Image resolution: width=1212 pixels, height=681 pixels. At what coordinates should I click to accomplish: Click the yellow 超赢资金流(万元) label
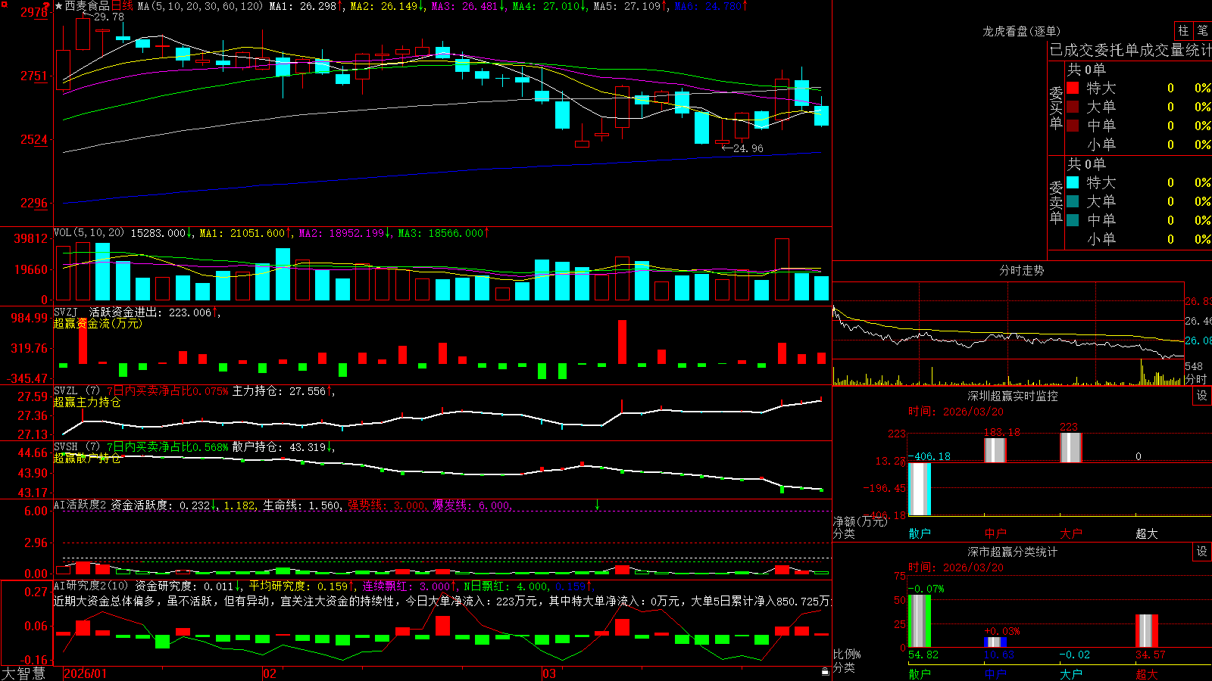click(98, 323)
